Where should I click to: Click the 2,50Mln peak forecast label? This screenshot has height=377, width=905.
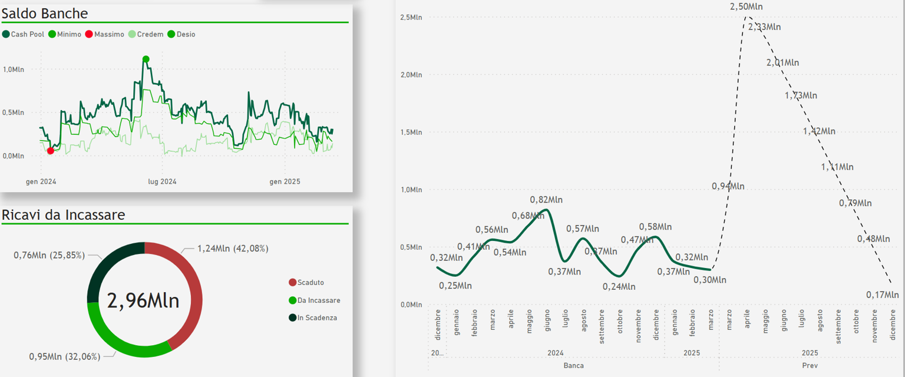pos(747,7)
